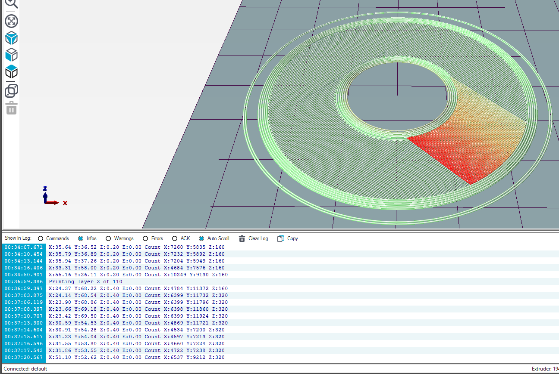This screenshot has width=559, height=374.
Task: Enable Errors in the log
Action: [145, 238]
